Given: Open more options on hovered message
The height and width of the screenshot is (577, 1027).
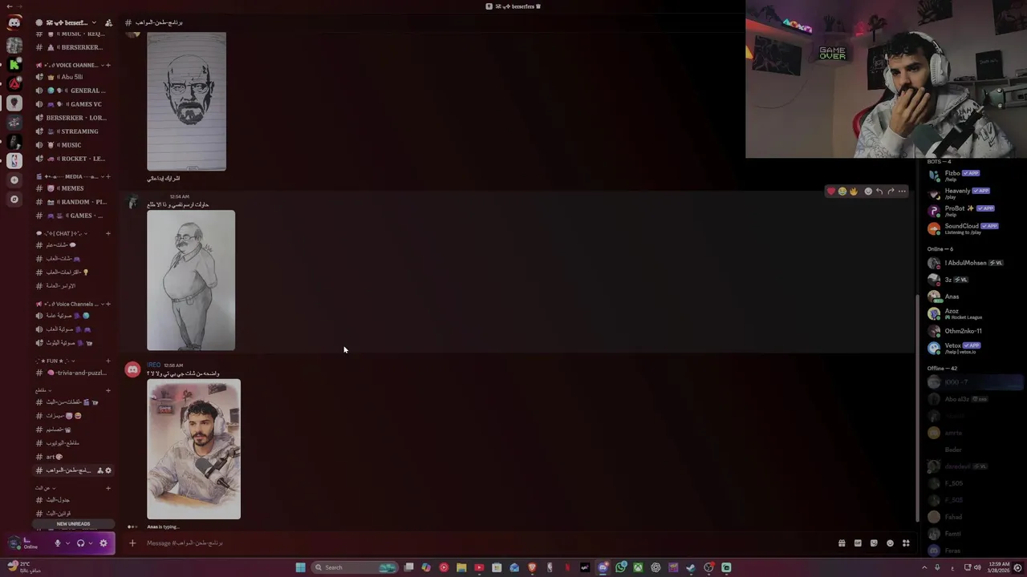Looking at the screenshot, I should coord(902,192).
